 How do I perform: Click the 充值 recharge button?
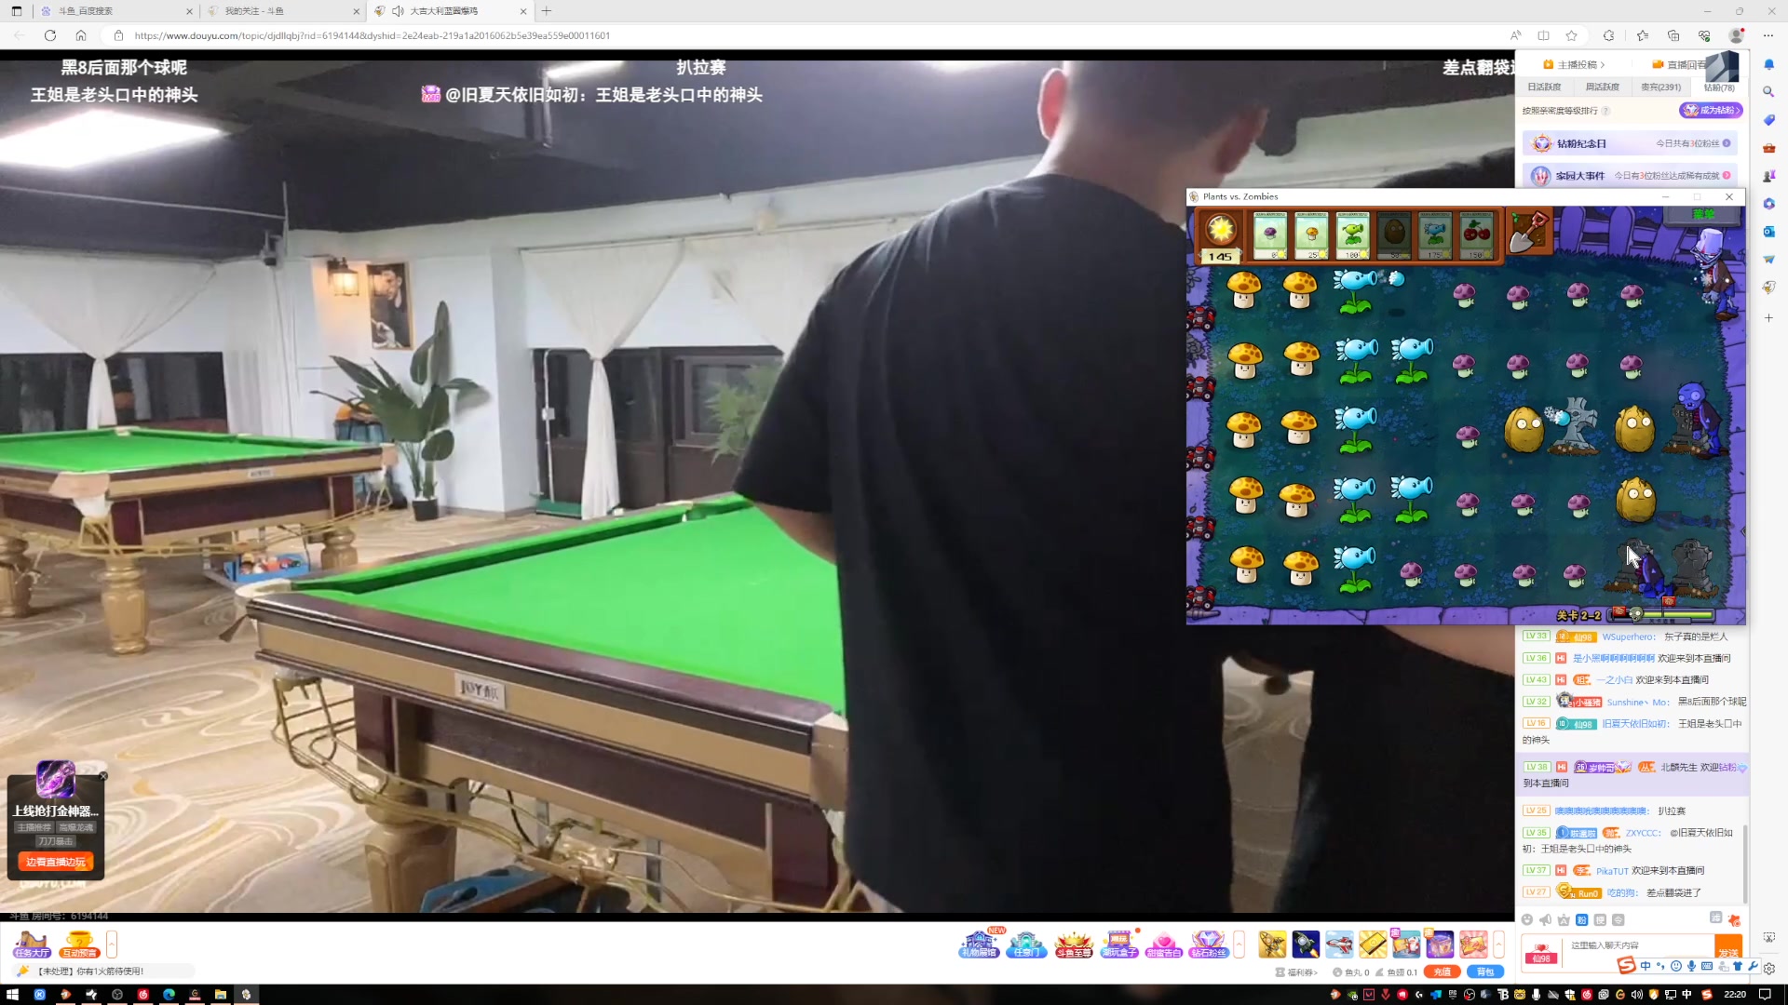[1442, 971]
